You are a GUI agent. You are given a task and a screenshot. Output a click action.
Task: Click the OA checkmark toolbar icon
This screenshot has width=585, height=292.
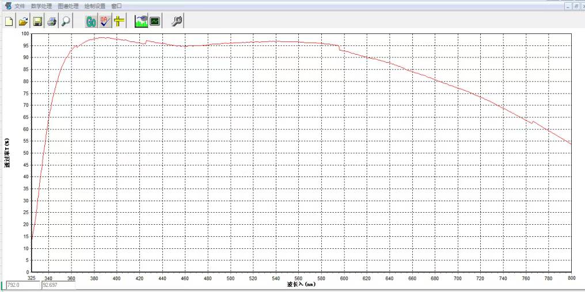(105, 21)
